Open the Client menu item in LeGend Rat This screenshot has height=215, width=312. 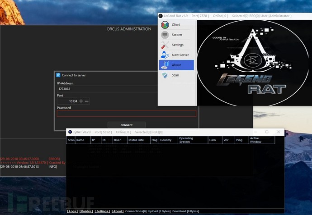[x=176, y=25]
